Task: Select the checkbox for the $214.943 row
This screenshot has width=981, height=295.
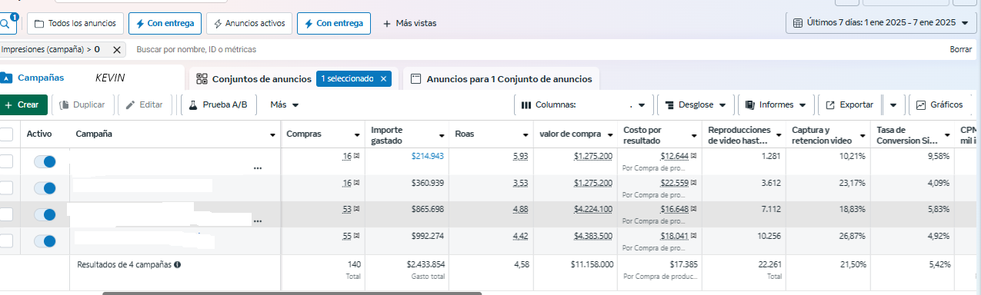Action: click(x=6, y=161)
